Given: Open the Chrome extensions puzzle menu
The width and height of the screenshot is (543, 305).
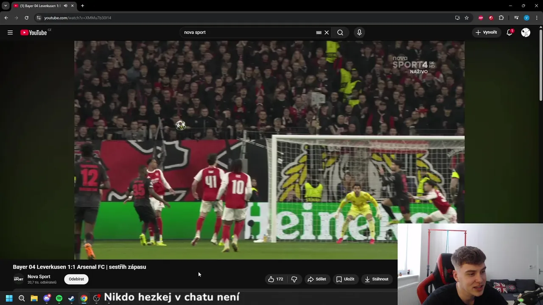Looking at the screenshot, I should (501, 18).
